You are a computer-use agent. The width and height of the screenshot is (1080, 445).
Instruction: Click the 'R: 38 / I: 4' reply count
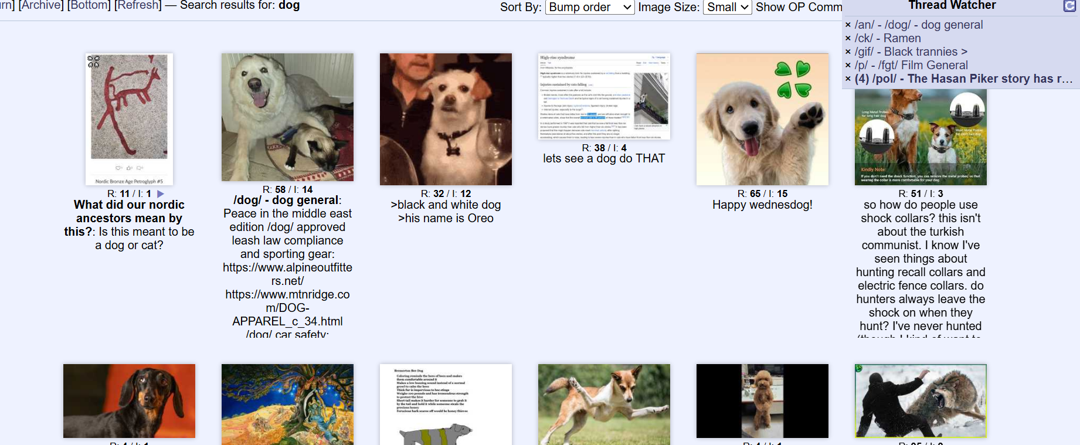(x=604, y=148)
